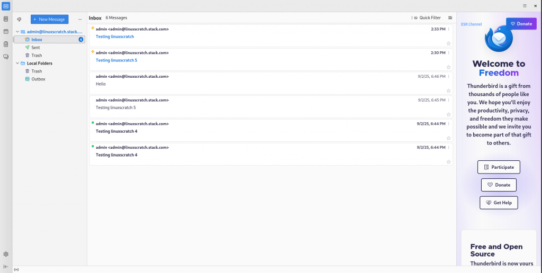Viewport: 542px width, 273px height.
Task: Open the Calendar space icon
Action: [x=6, y=31]
